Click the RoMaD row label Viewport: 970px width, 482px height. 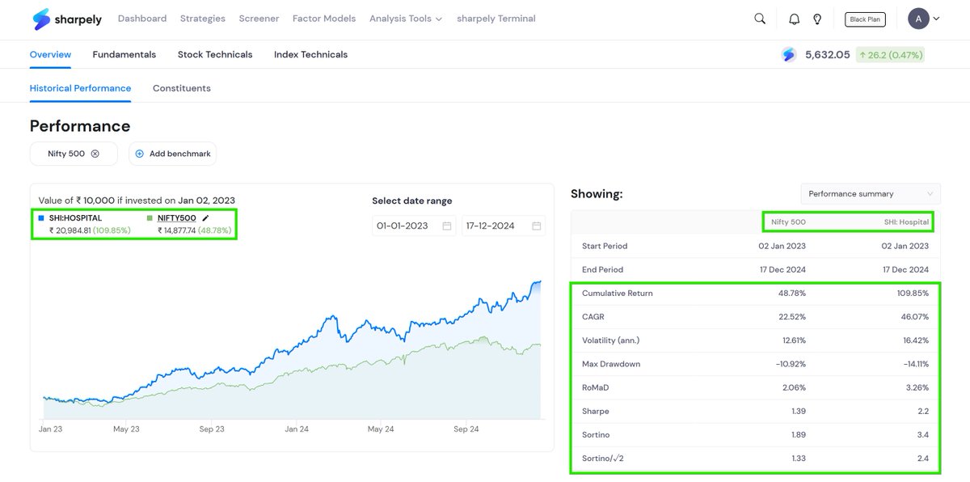pos(596,387)
